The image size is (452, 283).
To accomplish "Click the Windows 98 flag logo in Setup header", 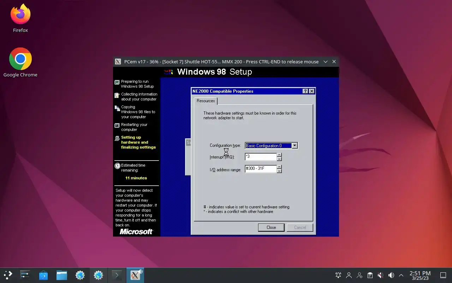I will (x=169, y=72).
